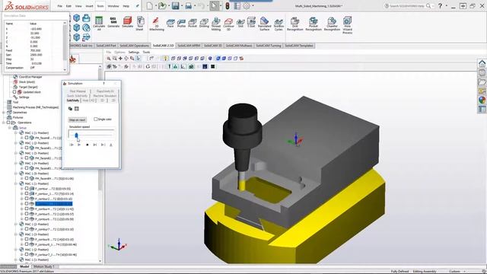487x274 pixels.
Task: Expand the F_contour7_1 ...T4 node
Action: [22, 255]
